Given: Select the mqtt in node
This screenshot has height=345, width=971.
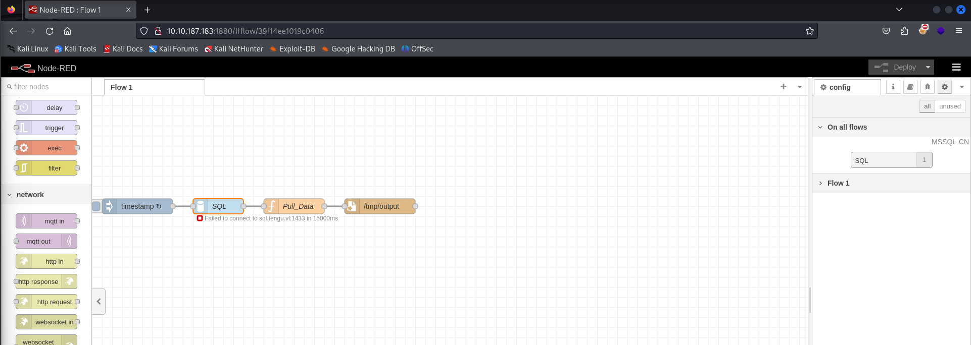Looking at the screenshot, I should click(46, 221).
